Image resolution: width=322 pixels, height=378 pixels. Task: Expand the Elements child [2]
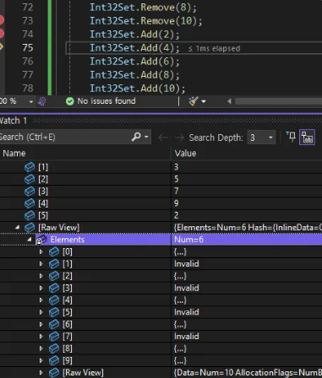pyautogui.click(x=41, y=276)
